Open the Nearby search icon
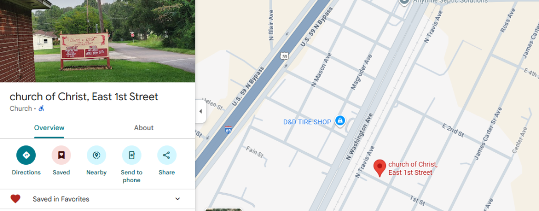This screenshot has width=539, height=211. click(x=96, y=155)
